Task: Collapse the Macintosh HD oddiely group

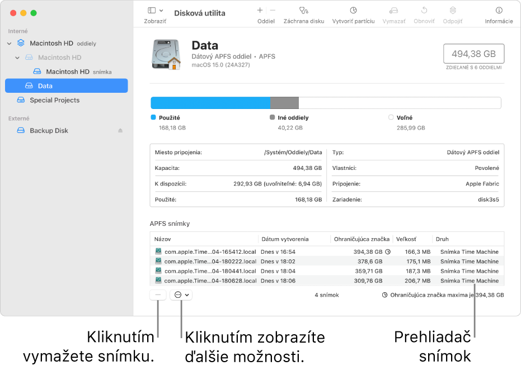Action: click(x=10, y=44)
